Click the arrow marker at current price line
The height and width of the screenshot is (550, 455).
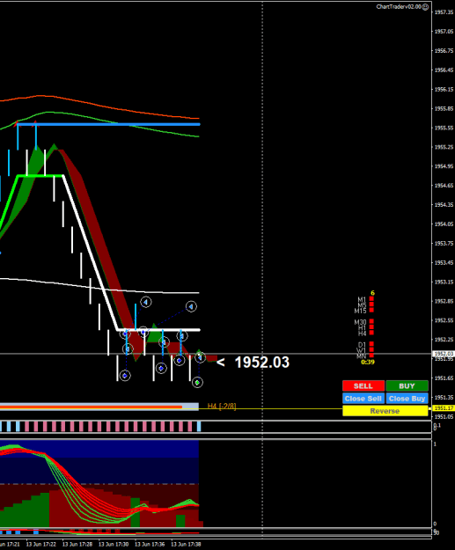[200, 357]
